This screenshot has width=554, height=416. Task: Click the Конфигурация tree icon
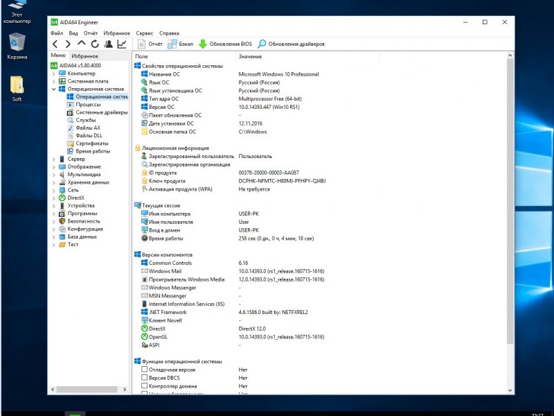[x=62, y=229]
